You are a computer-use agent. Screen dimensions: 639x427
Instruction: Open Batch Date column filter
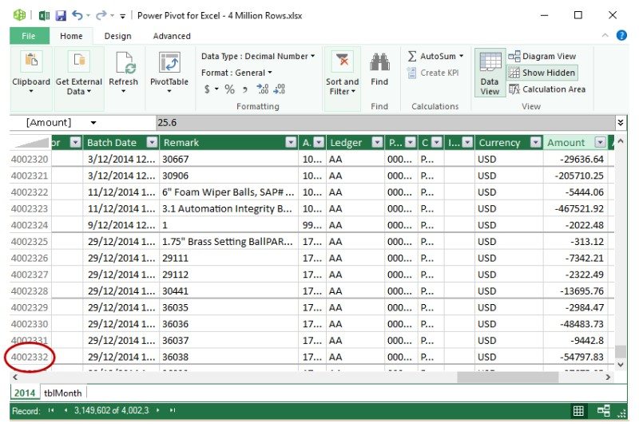pyautogui.click(x=152, y=143)
